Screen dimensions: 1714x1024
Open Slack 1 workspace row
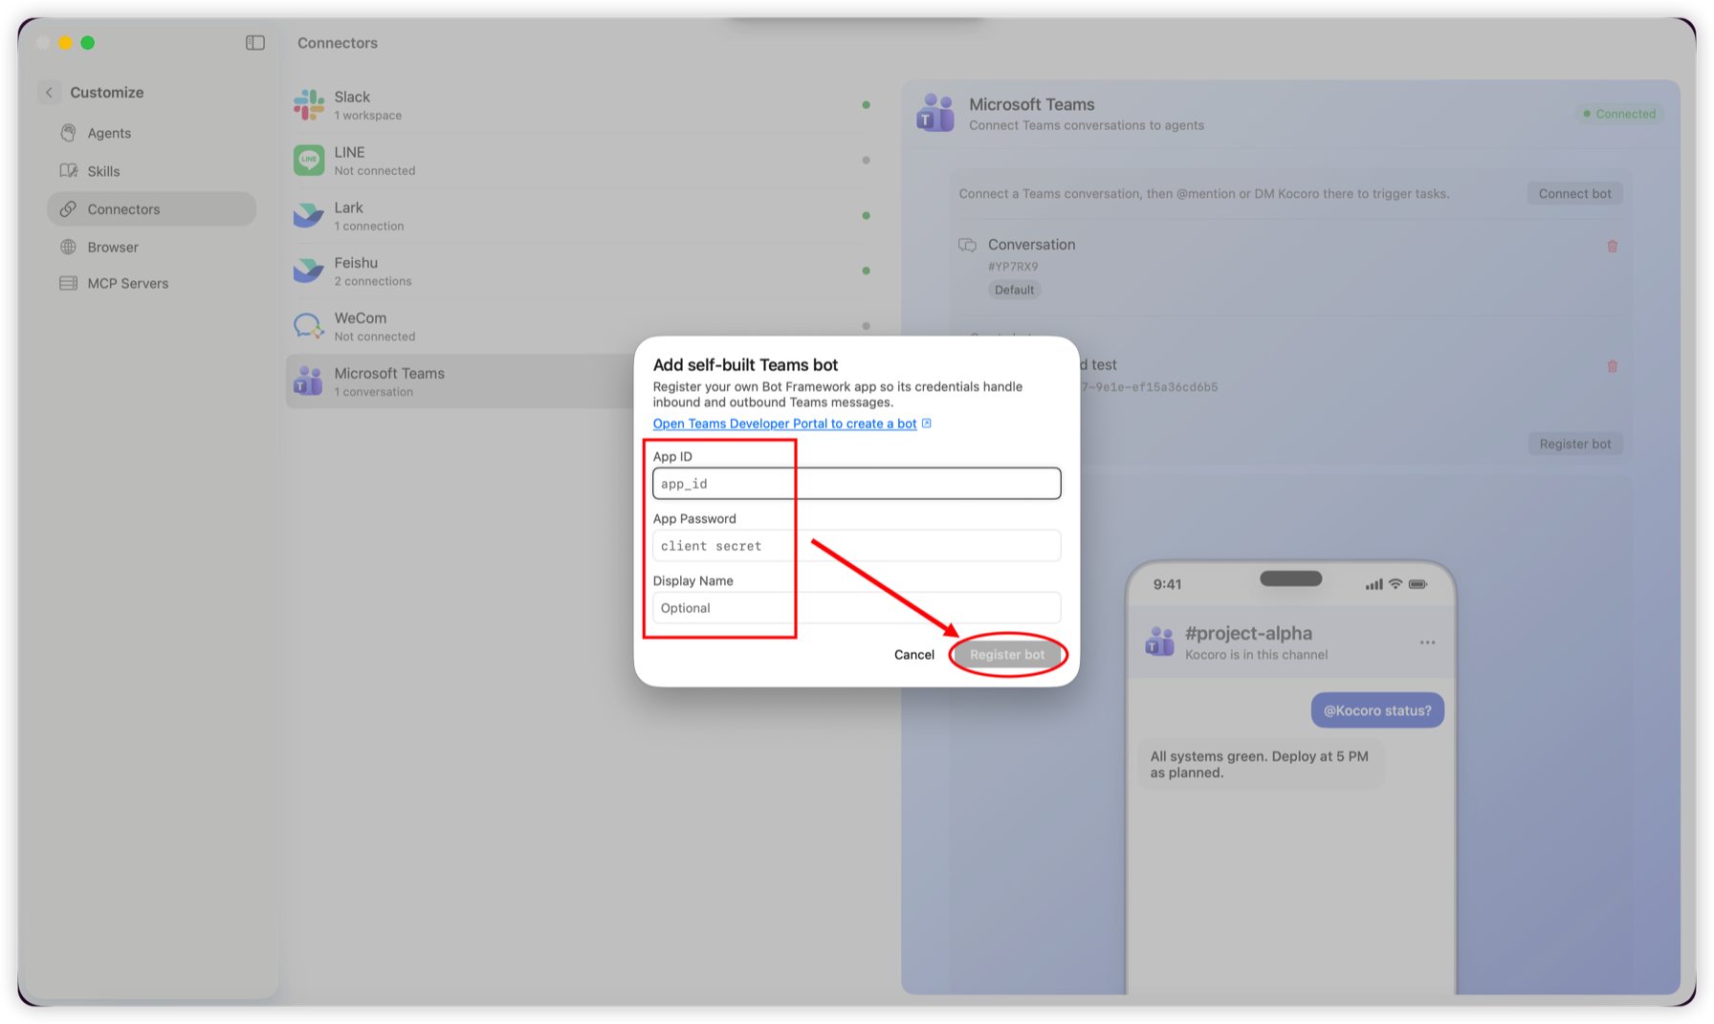click(x=583, y=105)
